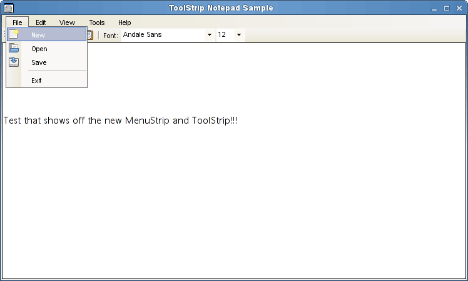Open the Edit menu
The width and height of the screenshot is (468, 281).
coord(41,22)
